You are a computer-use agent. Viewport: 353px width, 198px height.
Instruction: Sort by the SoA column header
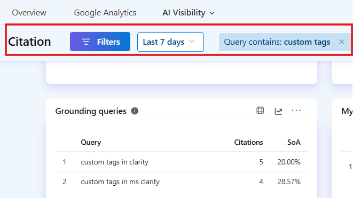point(294,142)
